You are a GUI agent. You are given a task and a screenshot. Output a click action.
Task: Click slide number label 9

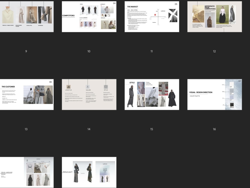tap(26, 51)
